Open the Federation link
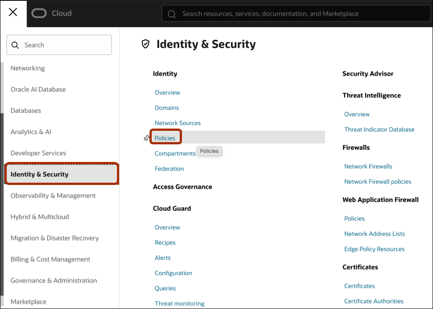Image resolution: width=433 pixels, height=309 pixels. pyautogui.click(x=169, y=169)
